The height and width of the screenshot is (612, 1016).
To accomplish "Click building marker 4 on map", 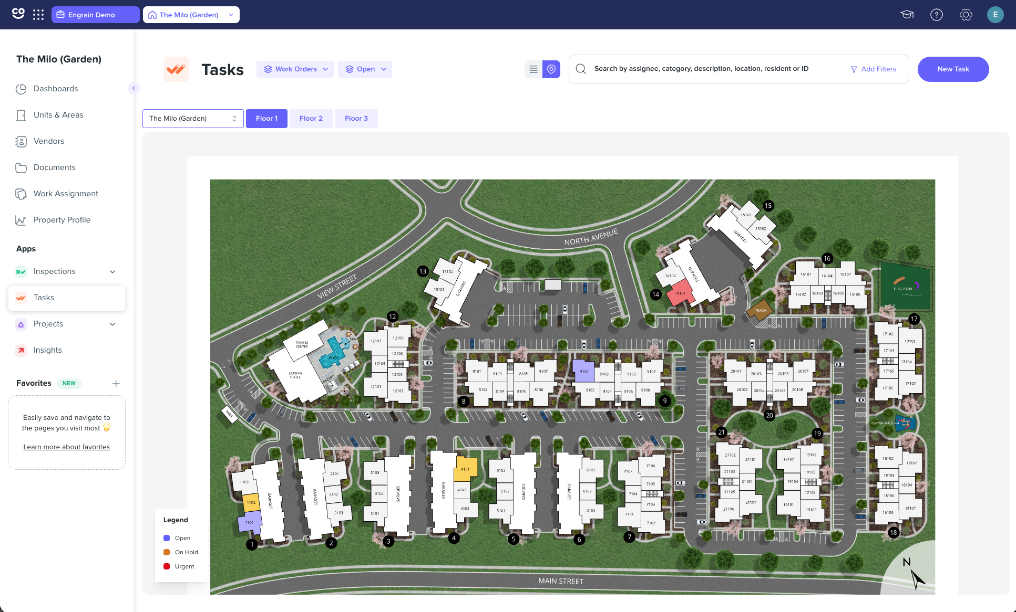I will coord(454,538).
